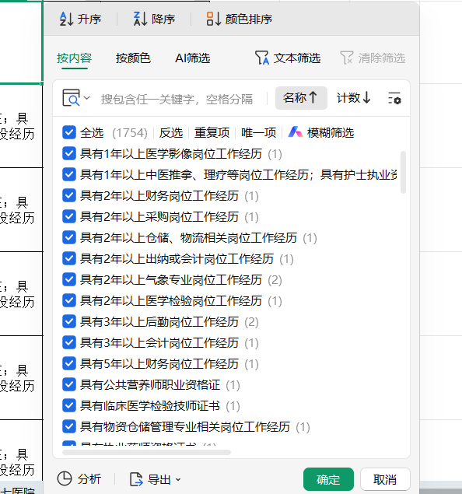Confirm filter with the 确定 button

tap(328, 479)
